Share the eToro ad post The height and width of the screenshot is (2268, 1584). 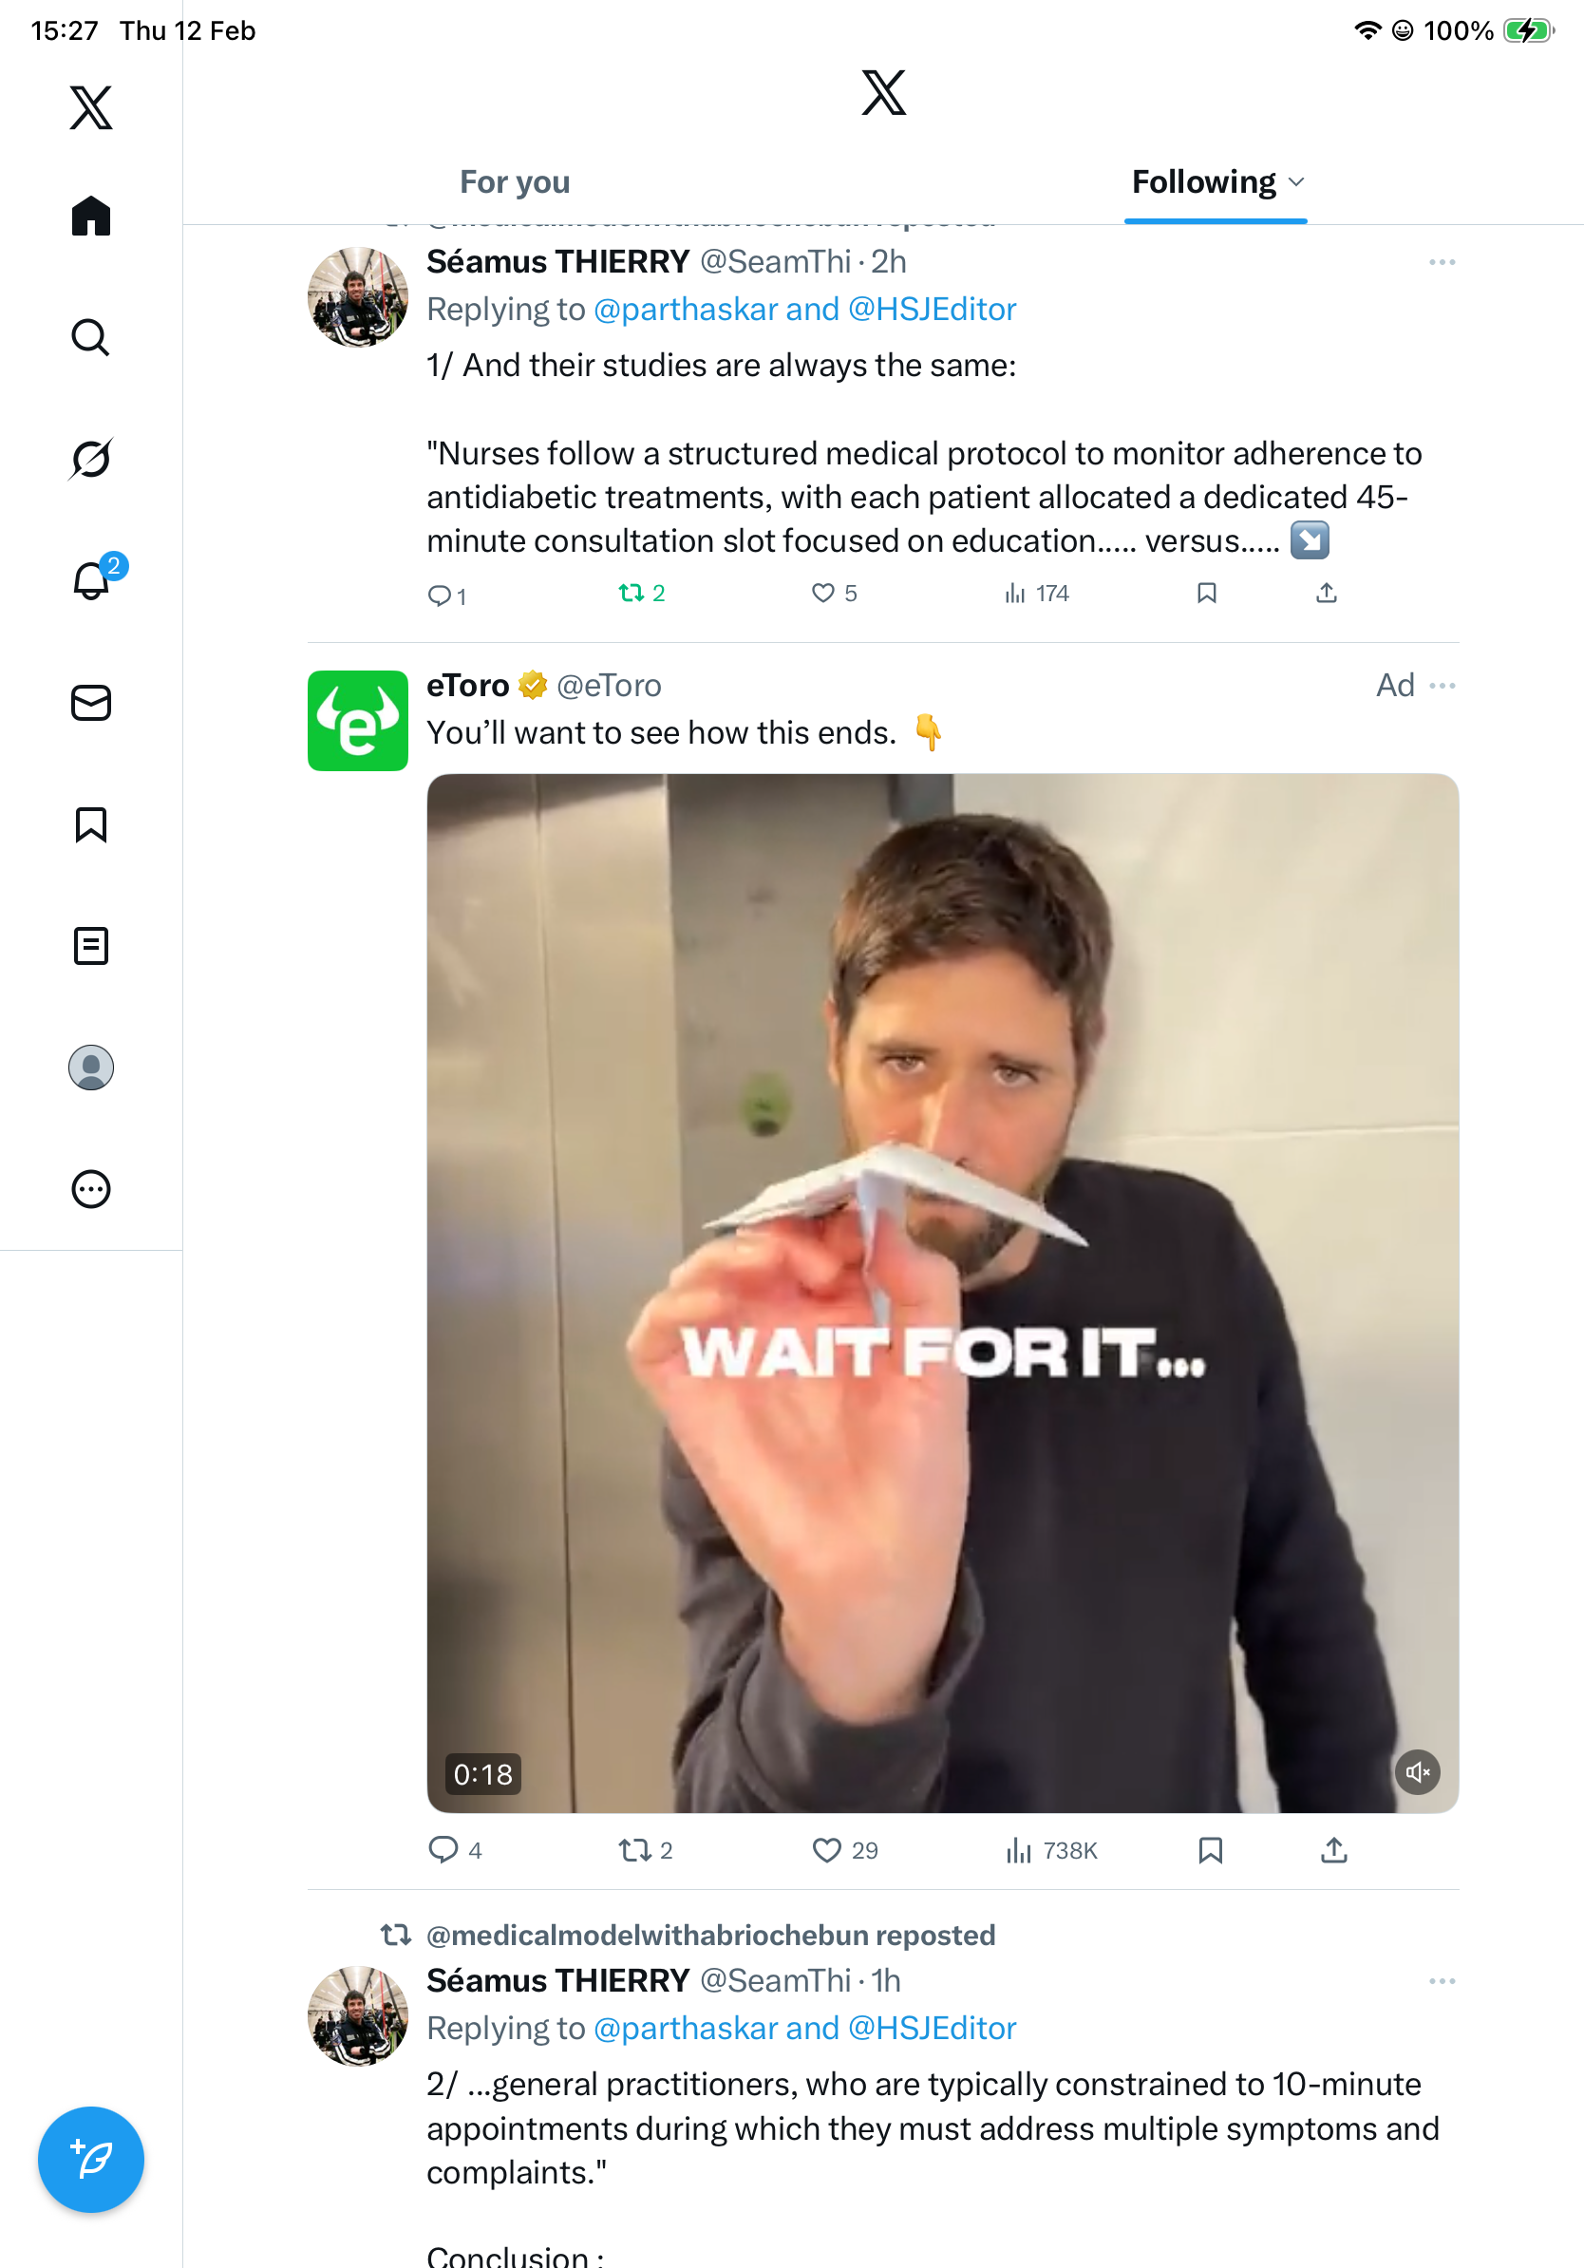click(x=1333, y=1849)
